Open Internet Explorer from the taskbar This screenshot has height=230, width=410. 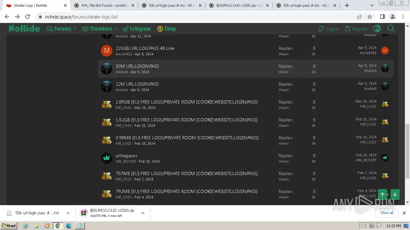[26, 226]
